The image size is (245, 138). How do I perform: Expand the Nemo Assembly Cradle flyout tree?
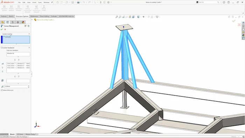32,20
